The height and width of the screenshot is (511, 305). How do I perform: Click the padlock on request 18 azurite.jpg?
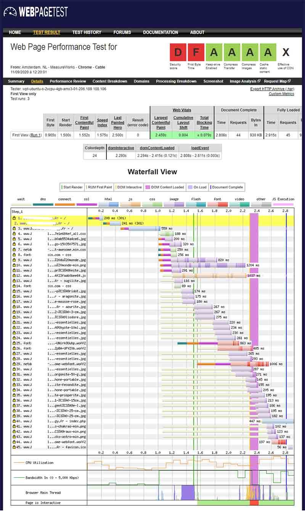click(x=14, y=307)
